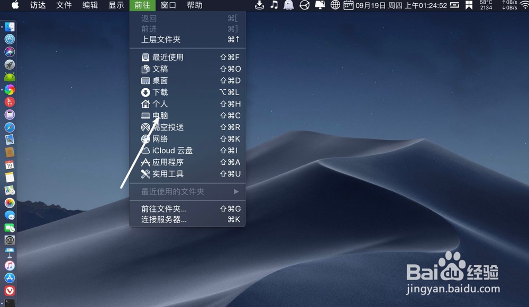The height and width of the screenshot is (307, 529).
Task: Click the Apple logo menu
Action: (x=15, y=5)
